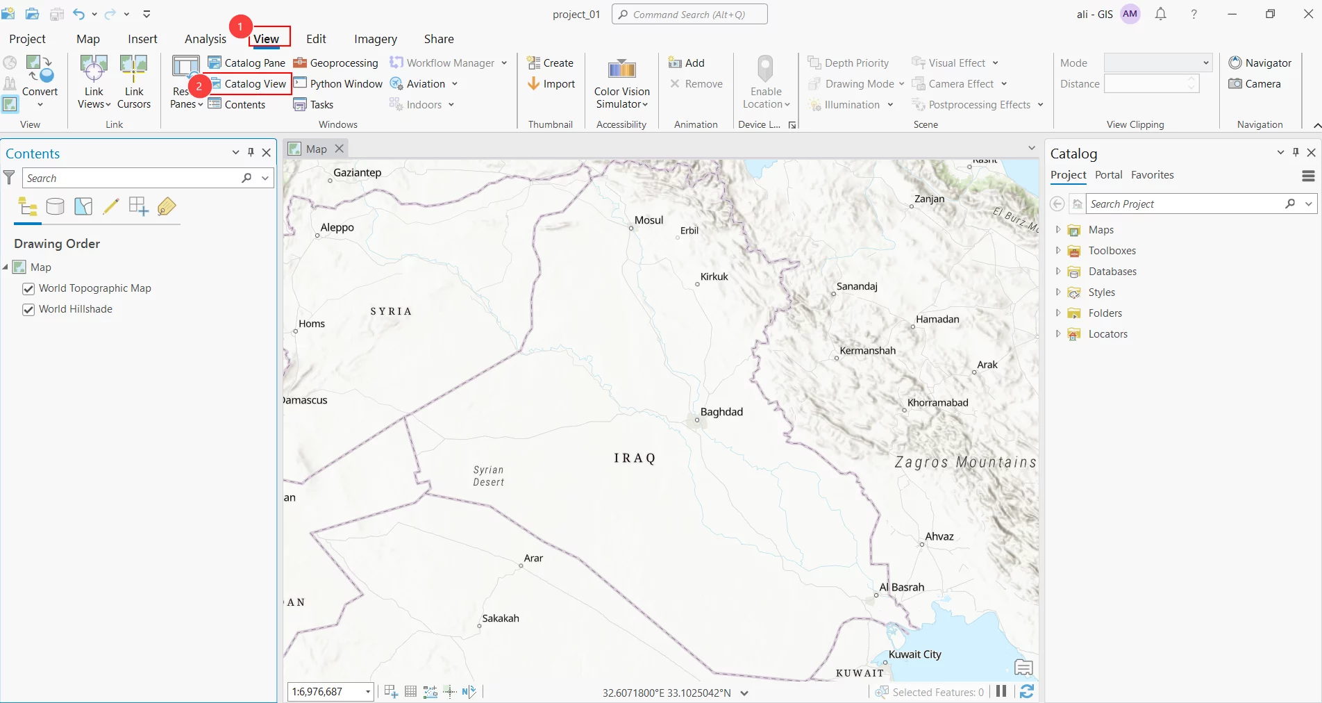Click the Contents filter funnel icon
The width and height of the screenshot is (1322, 703).
point(9,178)
